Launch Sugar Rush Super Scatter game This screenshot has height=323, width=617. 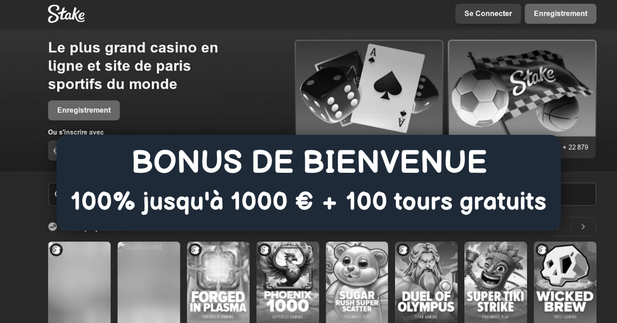coord(357,282)
